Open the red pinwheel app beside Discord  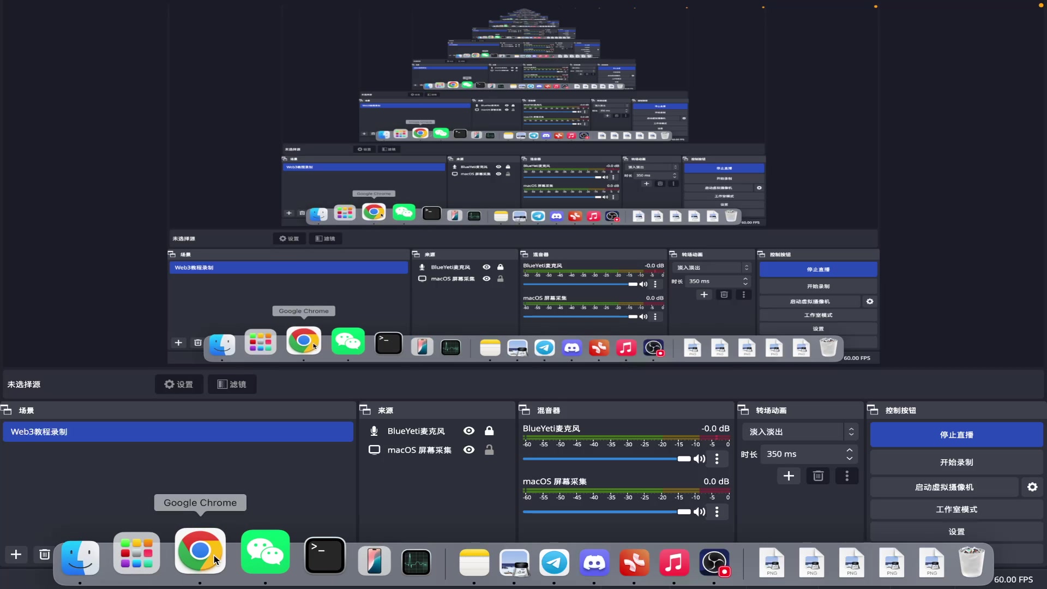click(634, 563)
